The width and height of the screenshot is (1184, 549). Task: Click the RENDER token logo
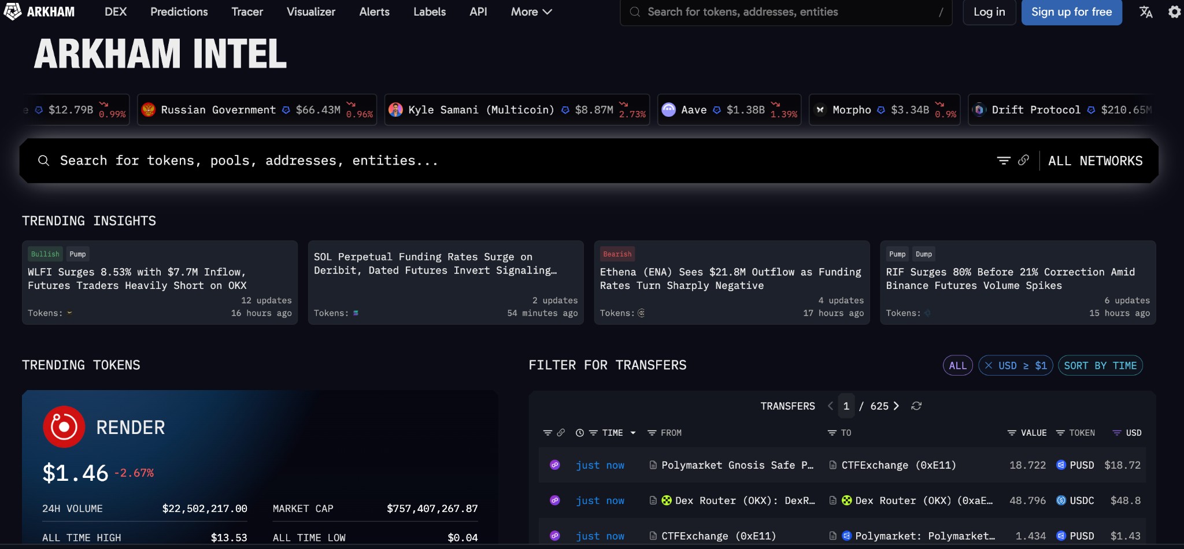[x=64, y=427]
